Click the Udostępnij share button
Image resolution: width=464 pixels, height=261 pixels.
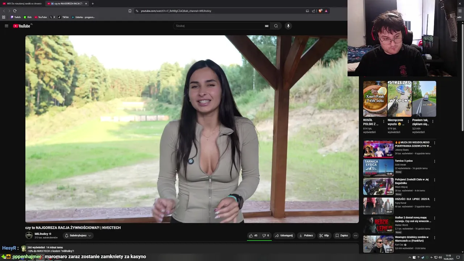(284, 236)
